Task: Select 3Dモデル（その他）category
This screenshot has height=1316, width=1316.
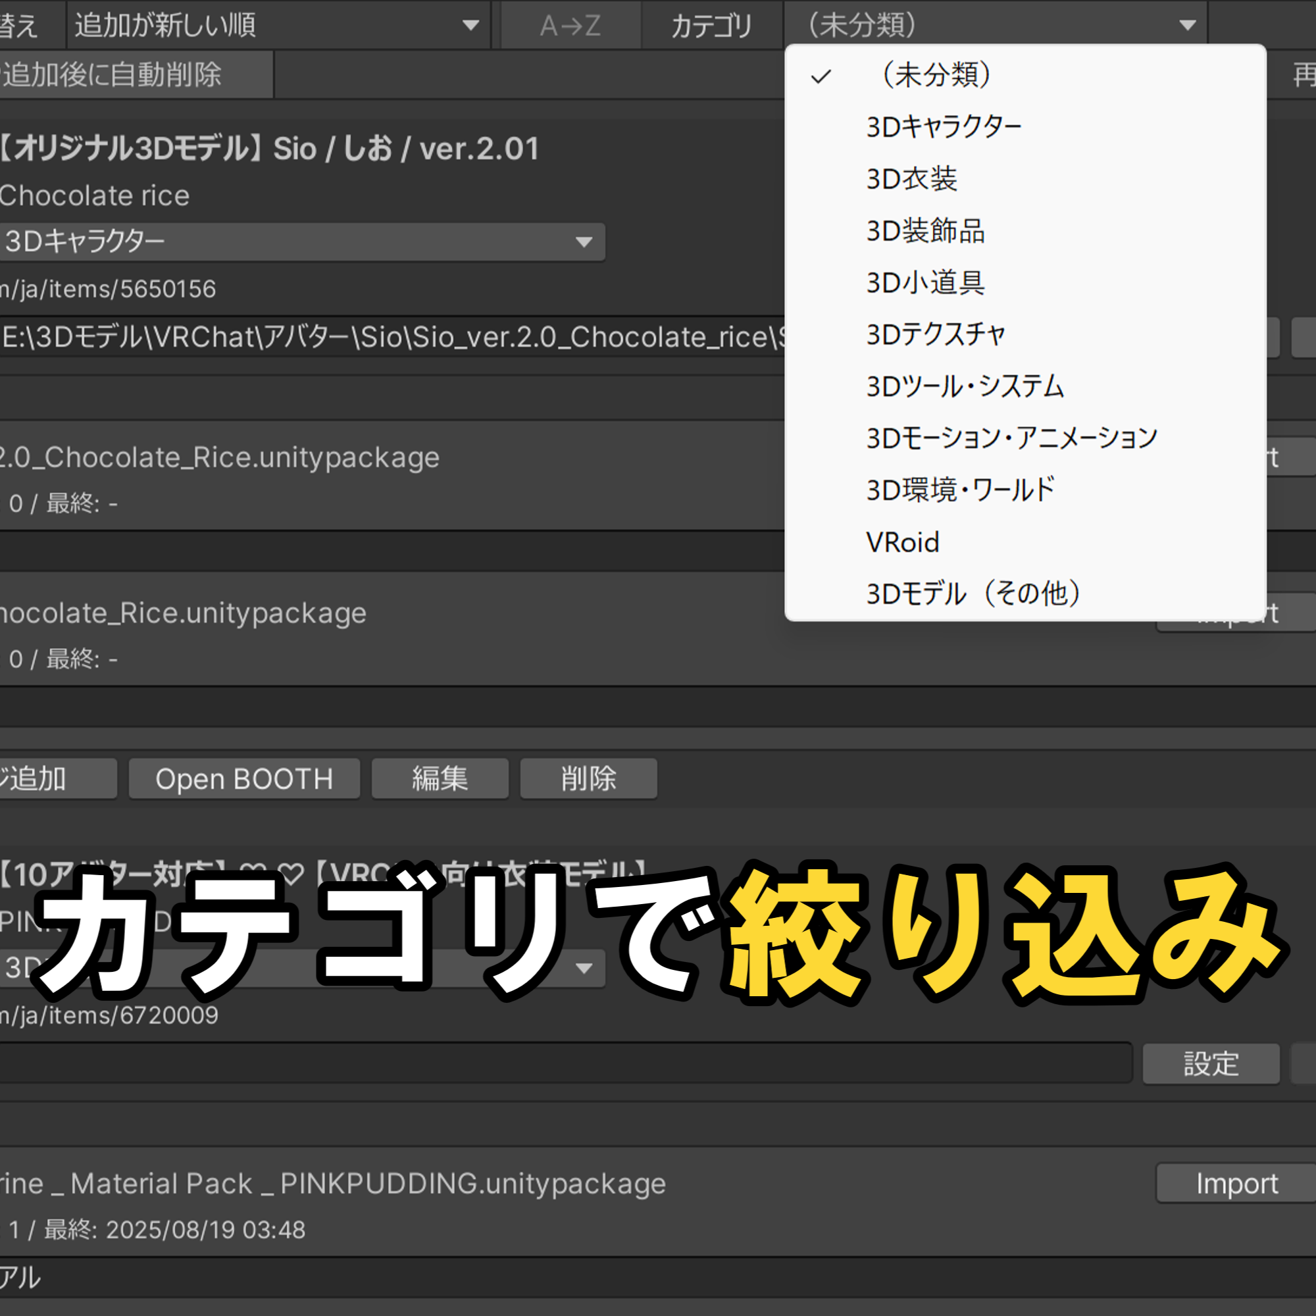Action: coord(973,594)
